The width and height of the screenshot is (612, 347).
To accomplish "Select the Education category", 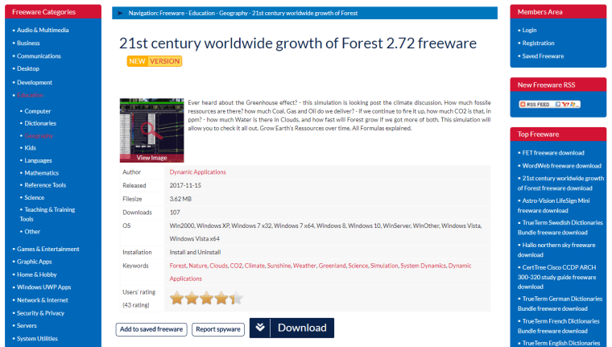I will (30, 95).
